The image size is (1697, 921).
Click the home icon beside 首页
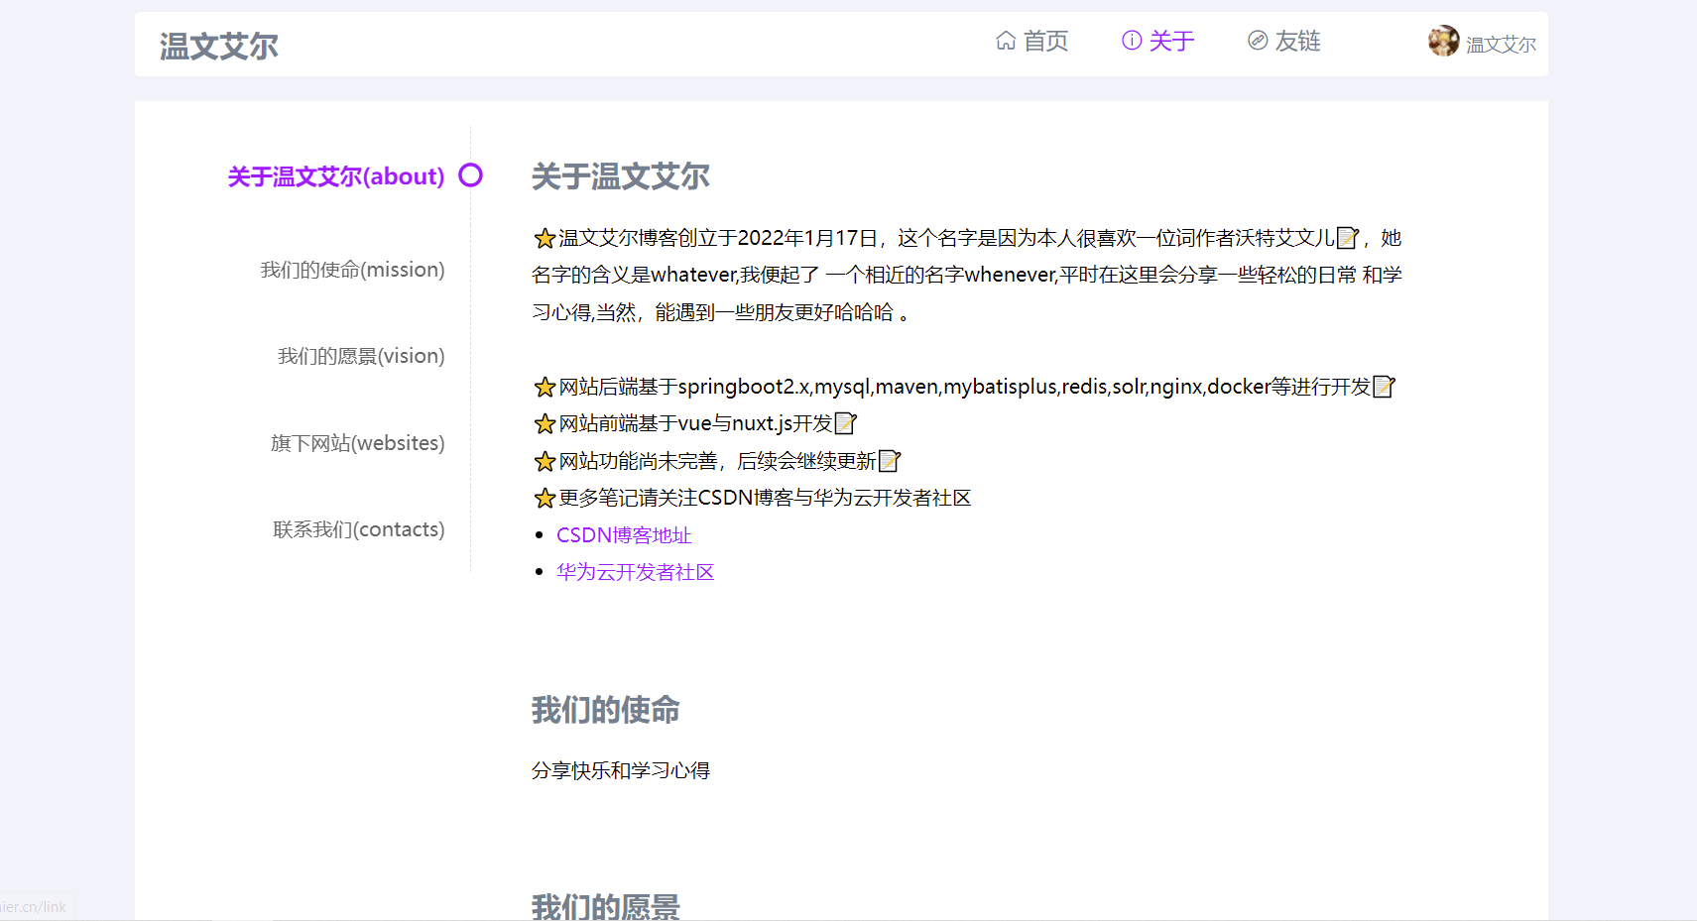click(1006, 41)
